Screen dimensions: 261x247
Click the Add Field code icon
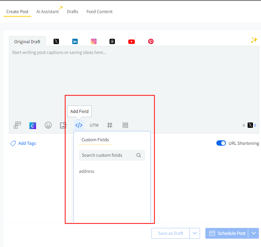pyautogui.click(x=79, y=125)
